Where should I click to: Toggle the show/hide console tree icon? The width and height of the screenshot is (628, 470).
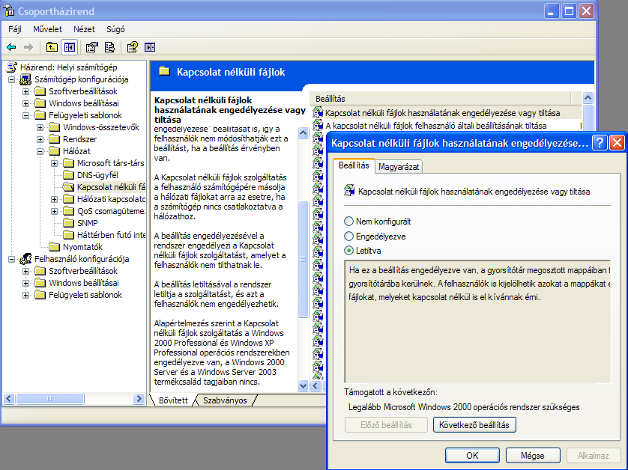(x=70, y=46)
